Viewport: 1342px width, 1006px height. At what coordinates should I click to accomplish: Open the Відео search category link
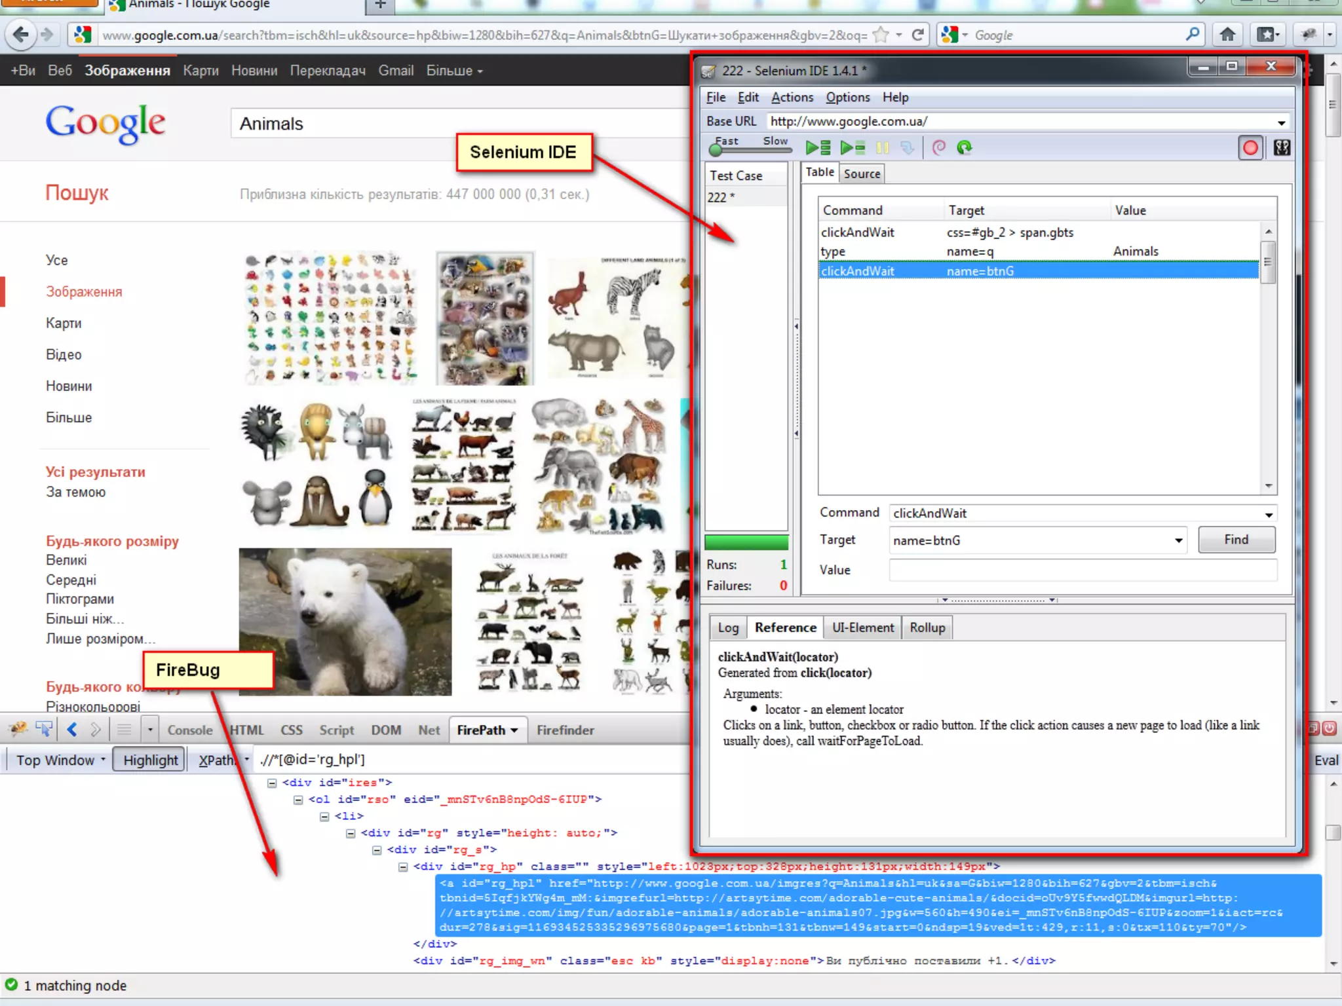point(64,354)
